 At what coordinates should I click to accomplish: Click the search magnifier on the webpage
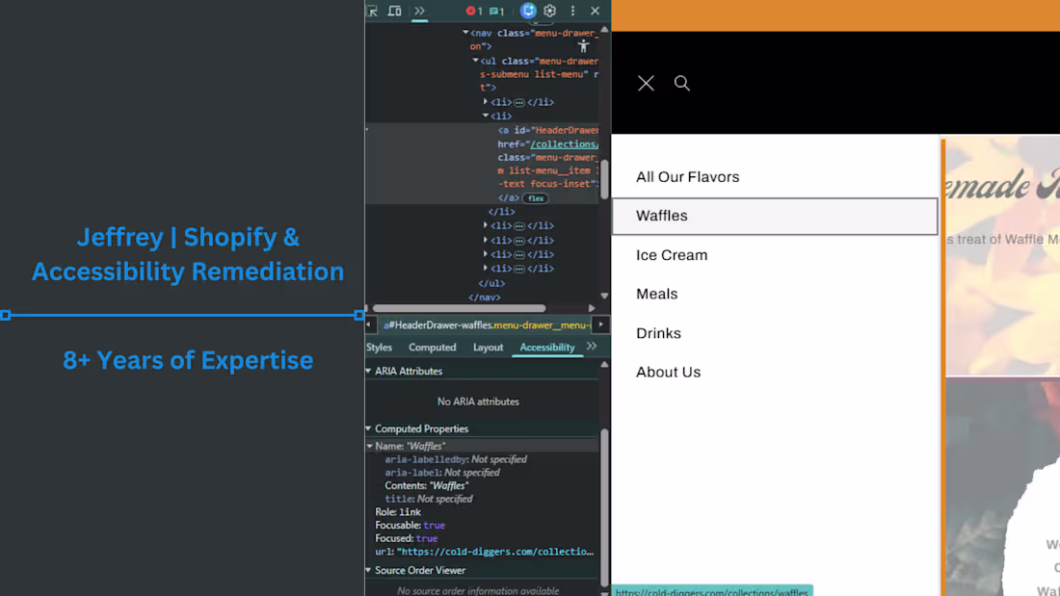pyautogui.click(x=682, y=83)
